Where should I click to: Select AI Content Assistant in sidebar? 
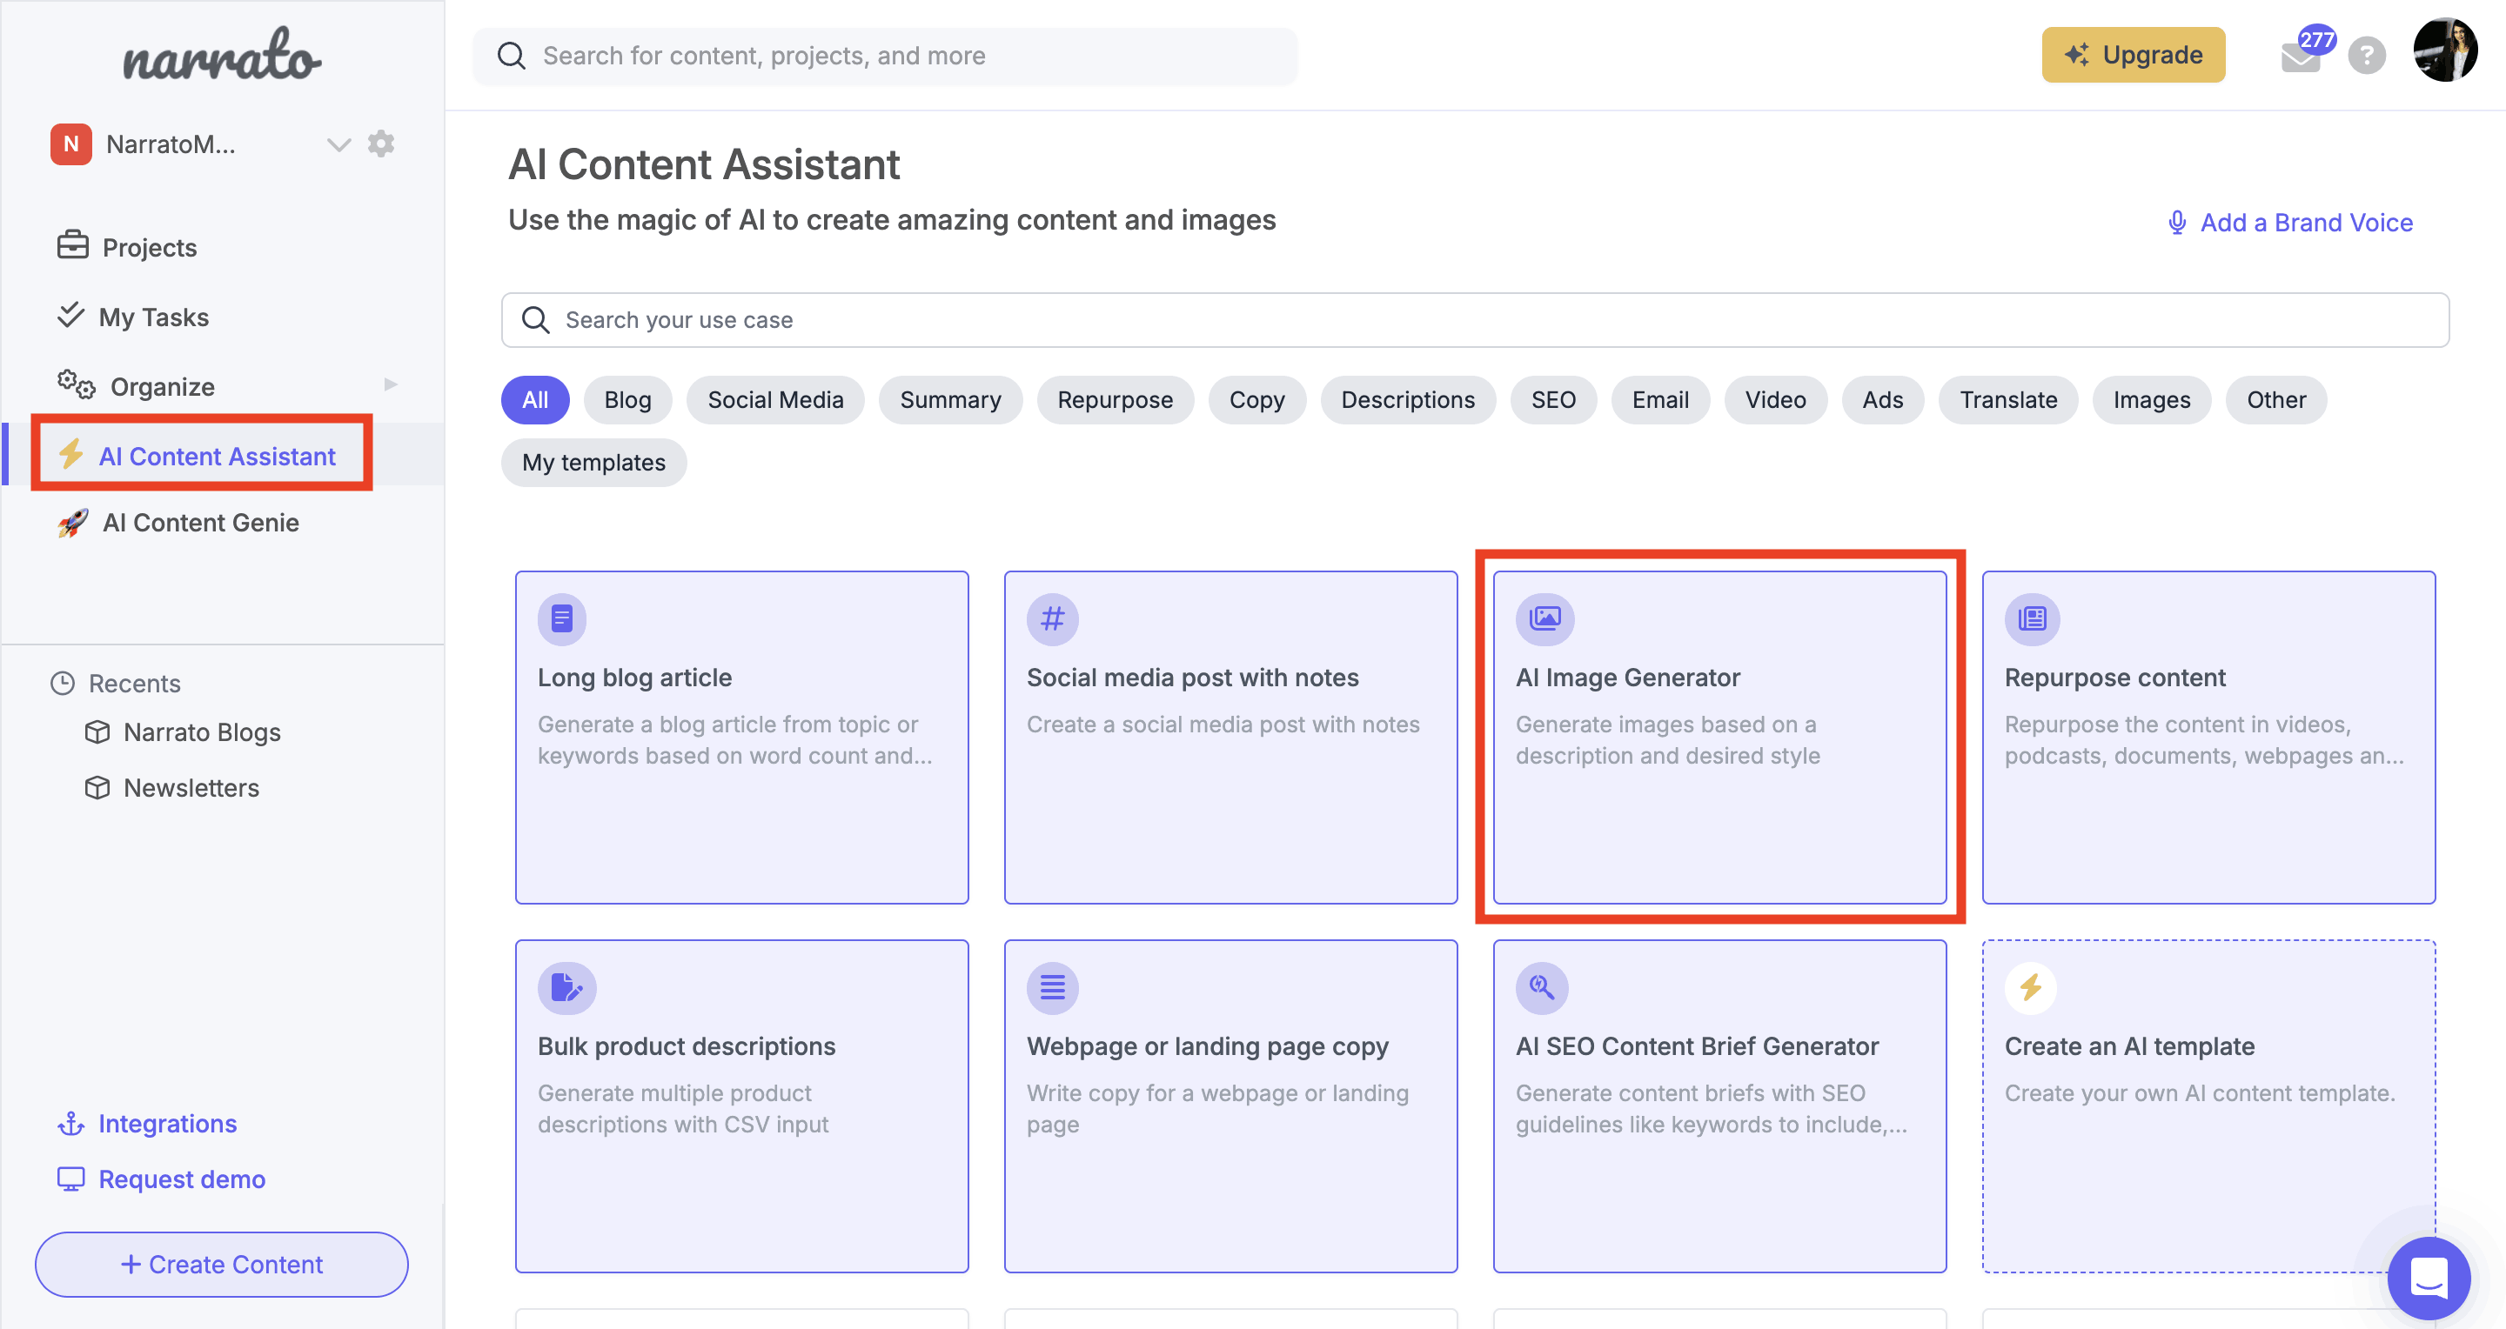pyautogui.click(x=216, y=455)
